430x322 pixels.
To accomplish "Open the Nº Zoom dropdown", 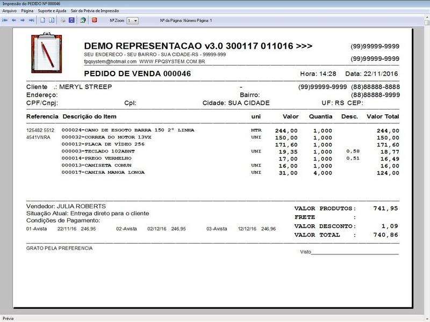I will pos(132,21).
